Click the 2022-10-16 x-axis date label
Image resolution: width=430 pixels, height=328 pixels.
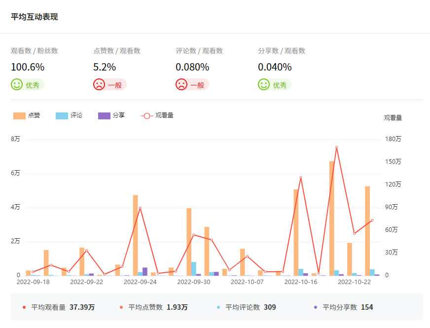coord(300,282)
